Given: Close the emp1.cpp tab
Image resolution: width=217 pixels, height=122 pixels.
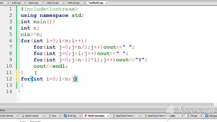Looking at the screenshot, I should click(42, 3).
